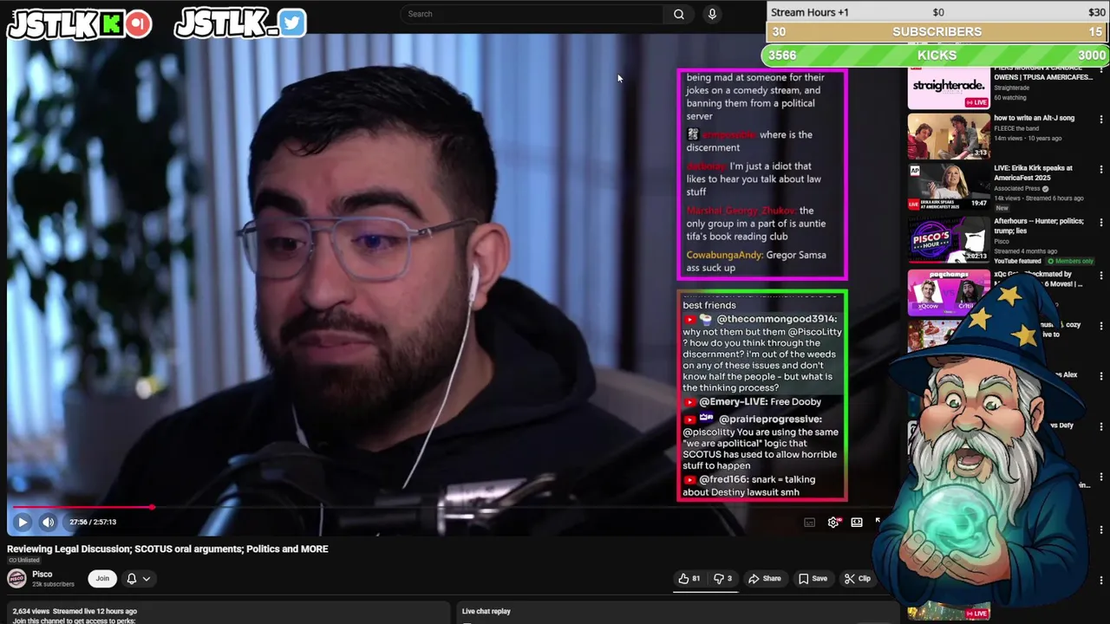Image resolution: width=1110 pixels, height=624 pixels.
Task: Open the options menu for the xQc checkmated video
Action: [1101, 276]
